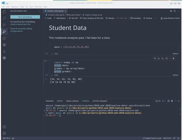Open the Accounts menu icon
The height and width of the screenshot is (140, 182).
(x=4, y=127)
